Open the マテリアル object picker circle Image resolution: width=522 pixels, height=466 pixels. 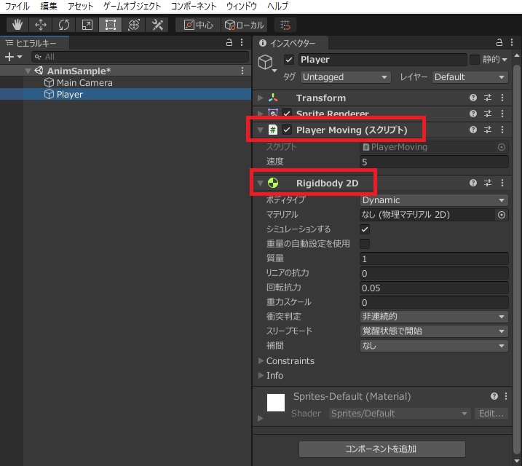(x=502, y=215)
